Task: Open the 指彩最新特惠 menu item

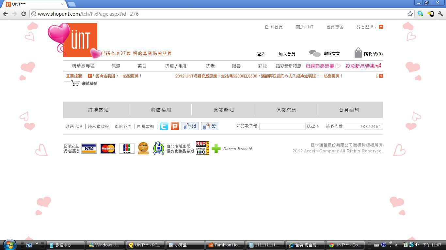Action: tap(289, 66)
